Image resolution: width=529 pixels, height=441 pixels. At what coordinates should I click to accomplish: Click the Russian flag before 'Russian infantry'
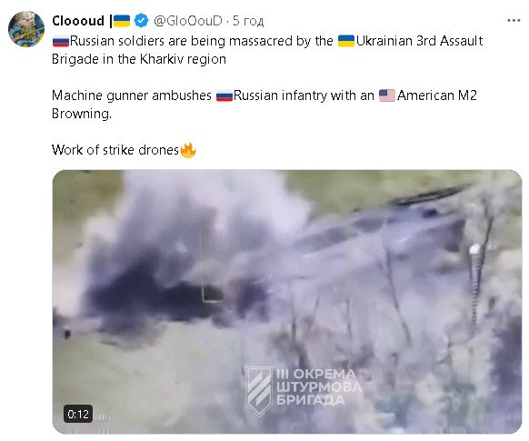click(x=225, y=96)
